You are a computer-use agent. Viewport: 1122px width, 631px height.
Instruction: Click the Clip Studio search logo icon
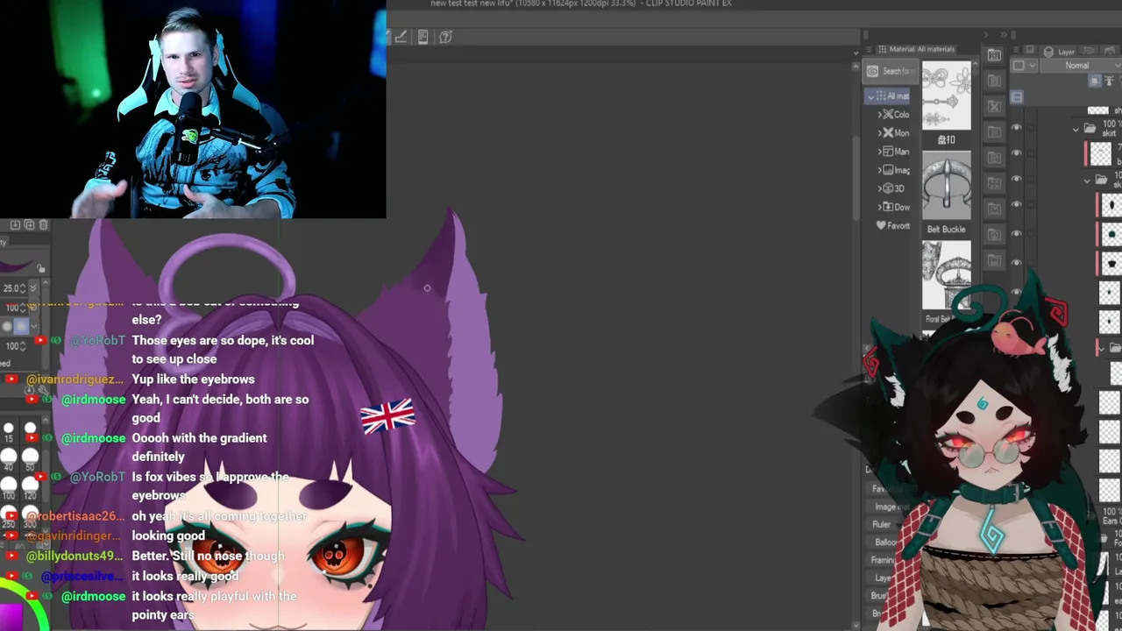(x=872, y=71)
